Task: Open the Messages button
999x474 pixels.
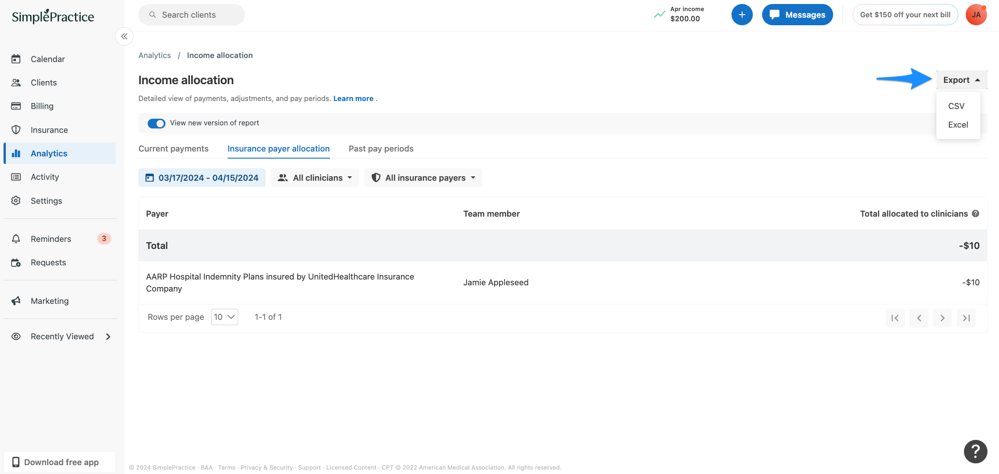Action: click(x=797, y=15)
